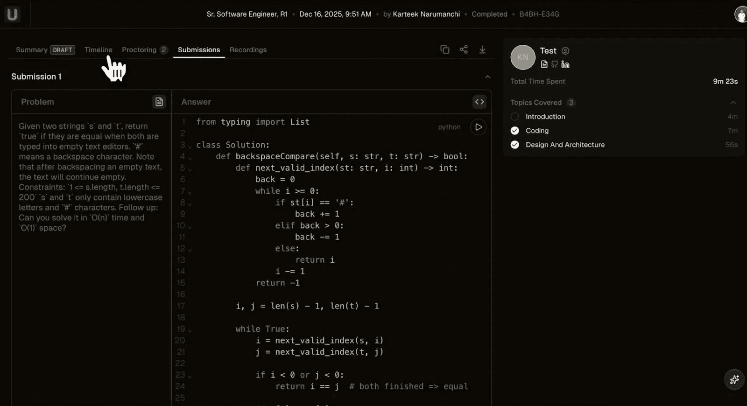This screenshot has height=406, width=747.
Task: Fold code at line 10 elif statement
Action: [x=190, y=227]
